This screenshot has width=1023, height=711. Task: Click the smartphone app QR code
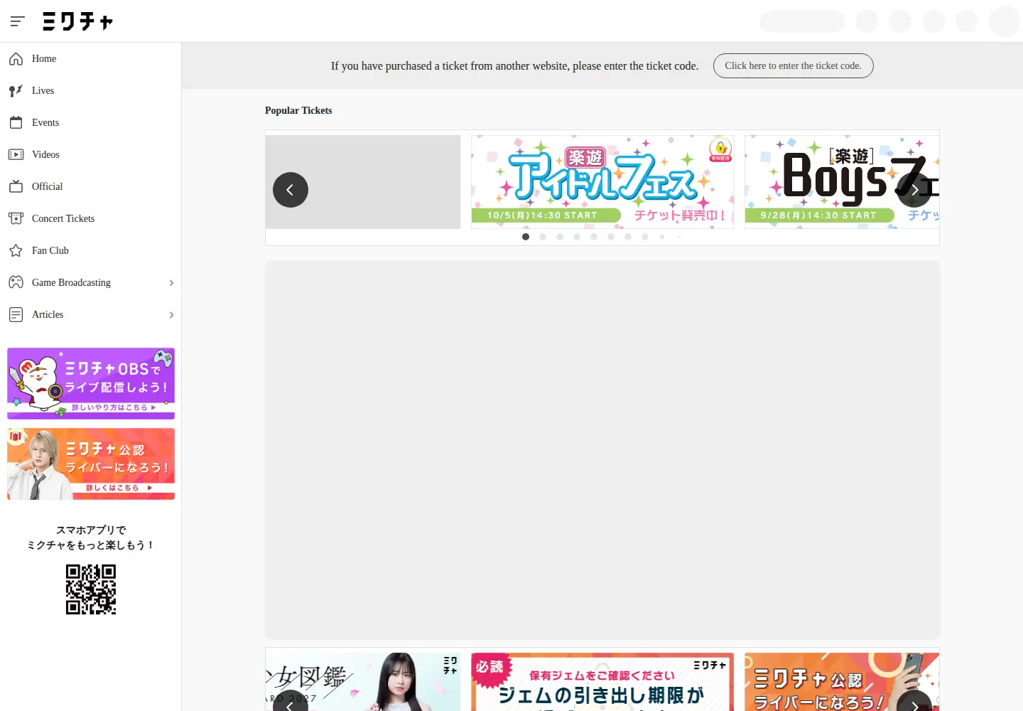pos(91,589)
